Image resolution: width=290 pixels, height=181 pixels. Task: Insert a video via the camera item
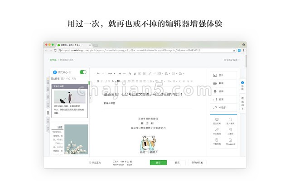pyautogui.click(x=223, y=83)
